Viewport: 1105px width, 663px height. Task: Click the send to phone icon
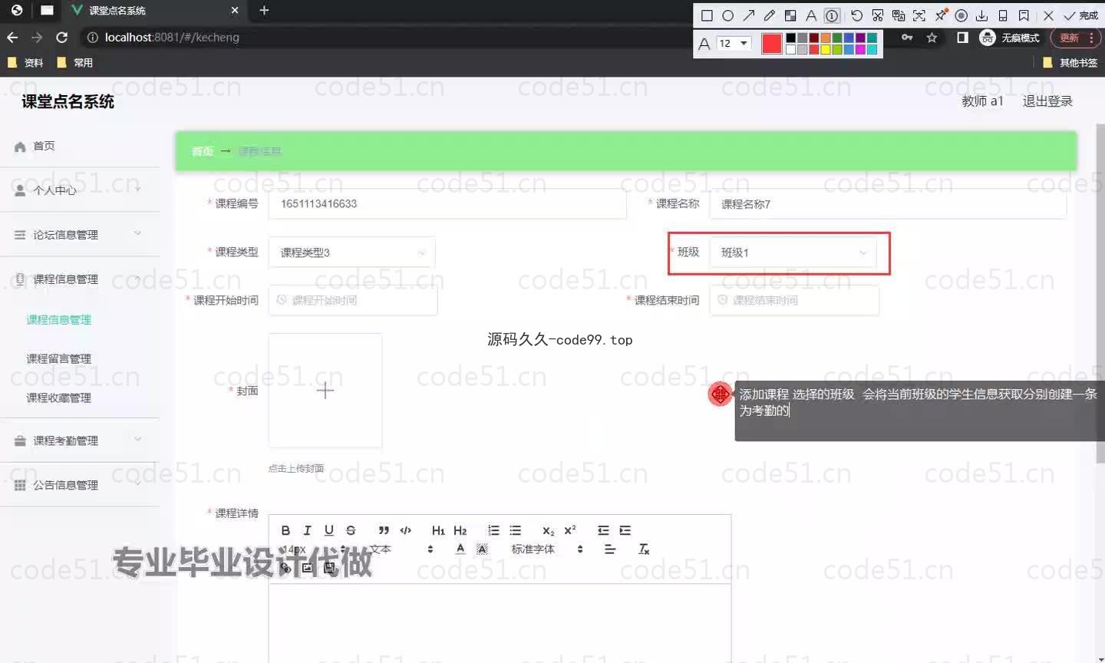pyautogui.click(x=1002, y=15)
